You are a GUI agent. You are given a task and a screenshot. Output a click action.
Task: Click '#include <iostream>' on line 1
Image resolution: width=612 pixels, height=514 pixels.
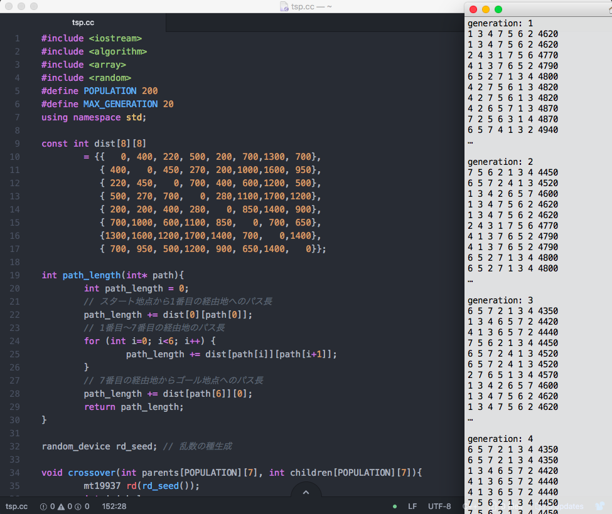[92, 38]
